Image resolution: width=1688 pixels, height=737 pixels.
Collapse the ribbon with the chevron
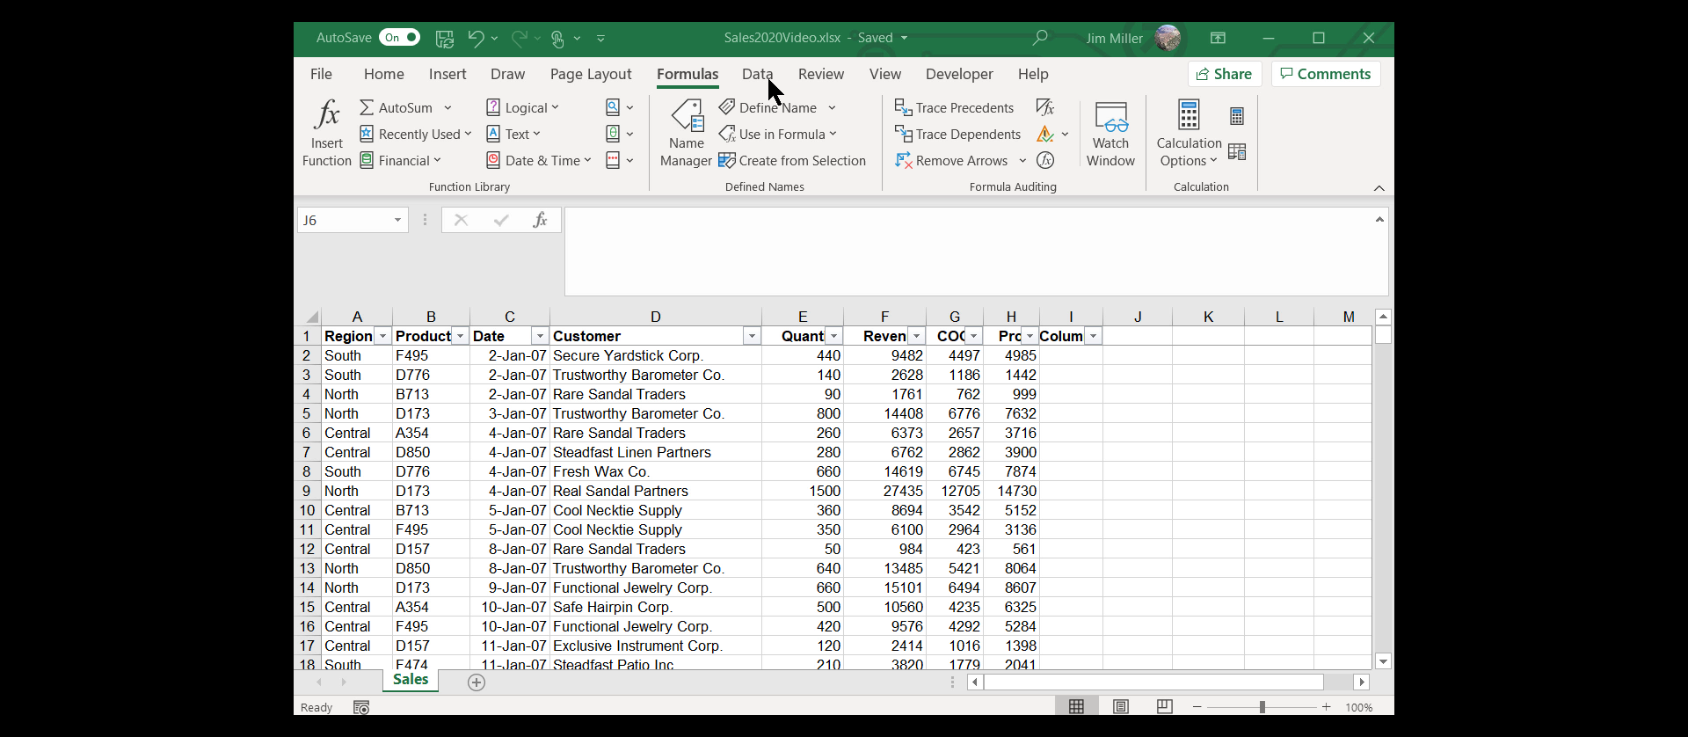pyautogui.click(x=1379, y=187)
